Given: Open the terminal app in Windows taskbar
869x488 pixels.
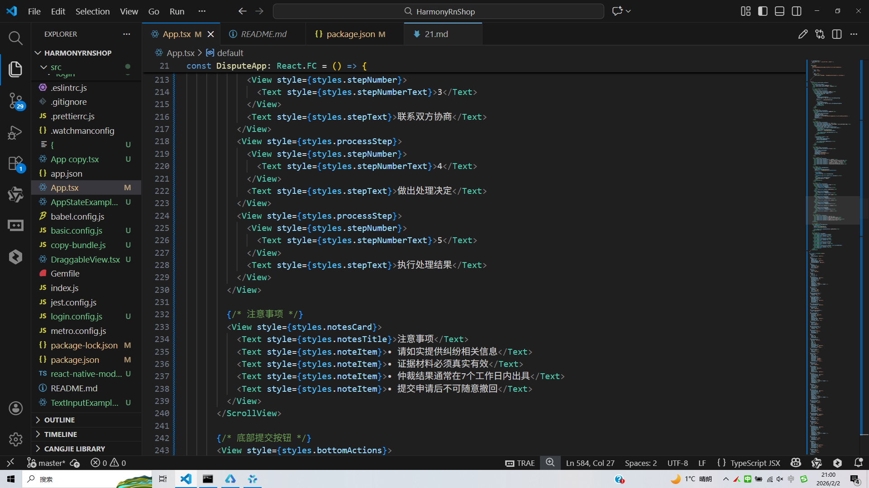Looking at the screenshot, I should pyautogui.click(x=208, y=479).
